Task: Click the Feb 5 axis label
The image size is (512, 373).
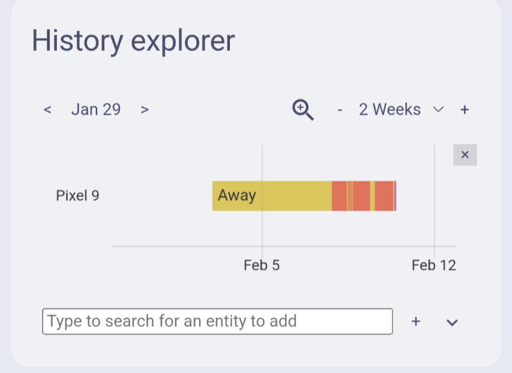Action: pyautogui.click(x=261, y=265)
